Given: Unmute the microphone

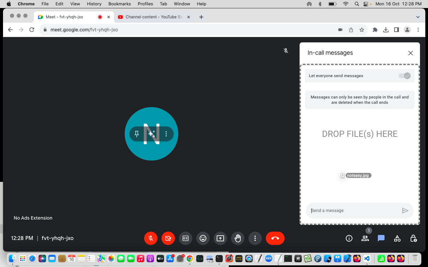Looking at the screenshot, I should [x=151, y=238].
